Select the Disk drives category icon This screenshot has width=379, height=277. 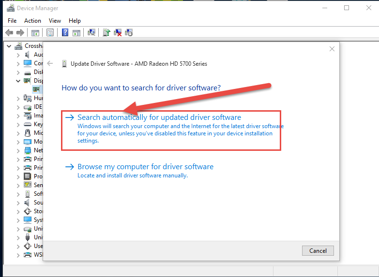(28, 73)
